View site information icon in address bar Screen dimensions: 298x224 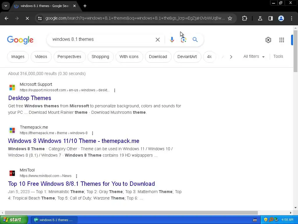(40, 18)
